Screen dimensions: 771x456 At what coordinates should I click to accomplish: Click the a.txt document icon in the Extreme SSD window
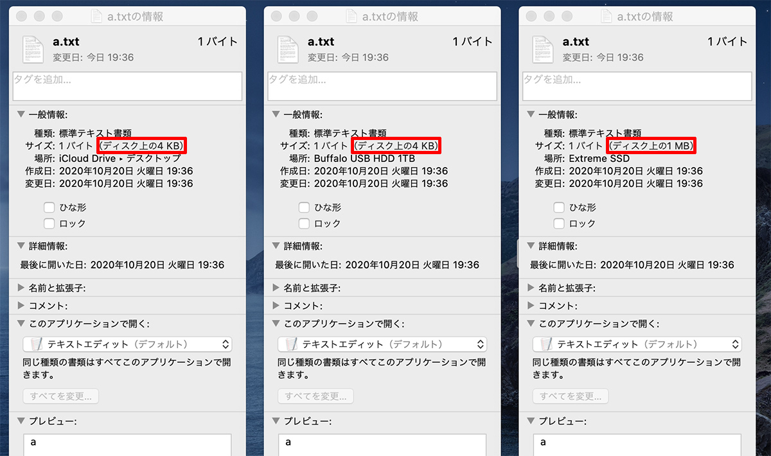[543, 49]
